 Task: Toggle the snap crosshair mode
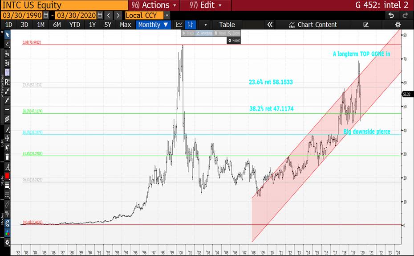pyautogui.click(x=7, y=214)
